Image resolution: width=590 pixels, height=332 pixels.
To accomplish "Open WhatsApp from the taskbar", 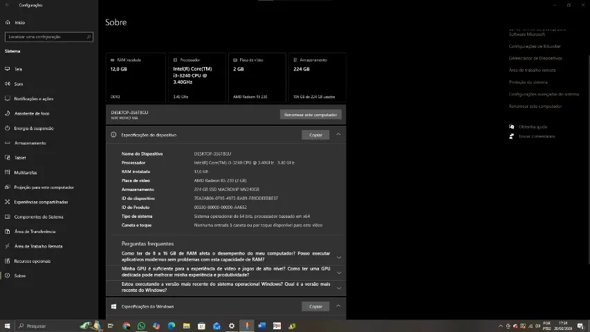I will pyautogui.click(x=142, y=326).
